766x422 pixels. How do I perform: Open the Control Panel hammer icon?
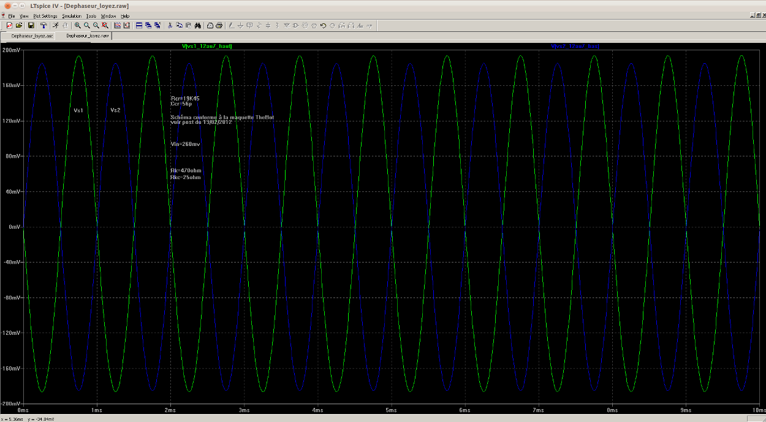44,25
